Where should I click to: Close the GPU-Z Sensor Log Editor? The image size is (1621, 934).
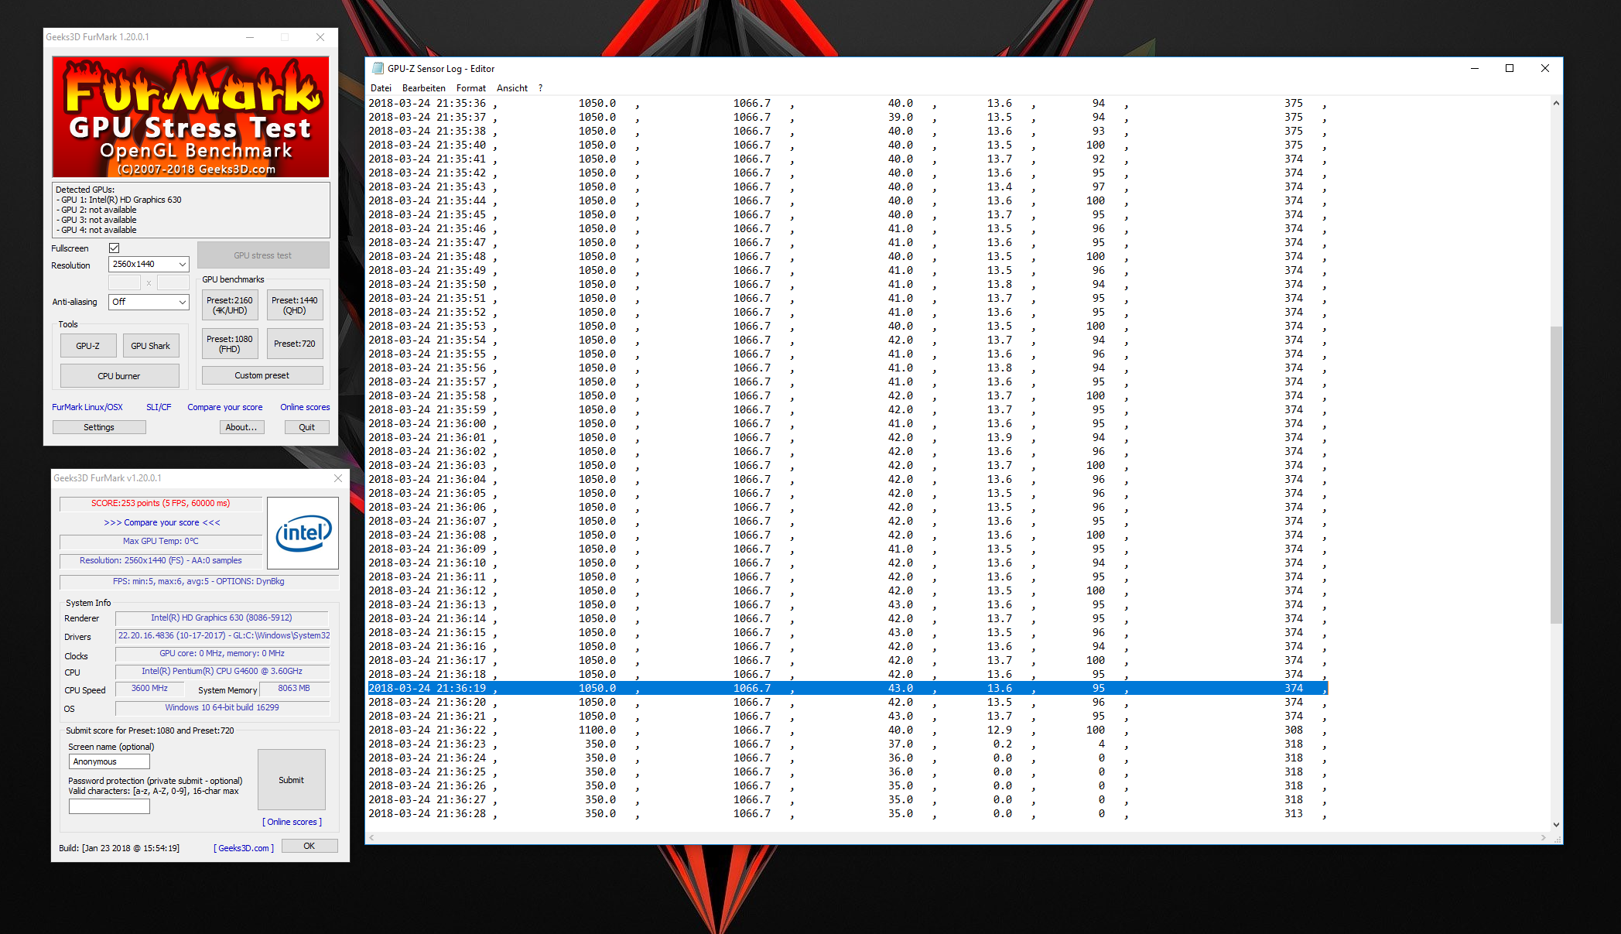point(1544,68)
